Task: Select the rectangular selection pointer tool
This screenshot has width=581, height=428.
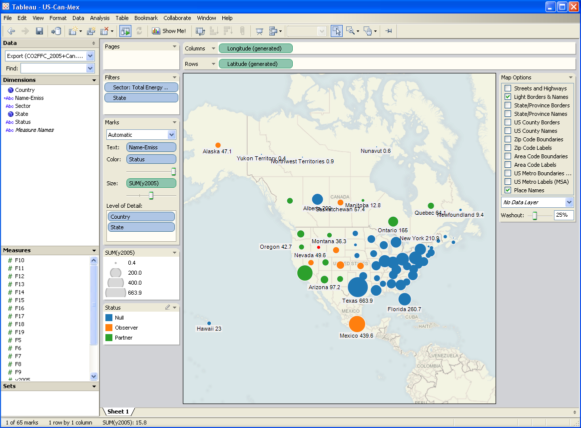Action: pyautogui.click(x=336, y=31)
